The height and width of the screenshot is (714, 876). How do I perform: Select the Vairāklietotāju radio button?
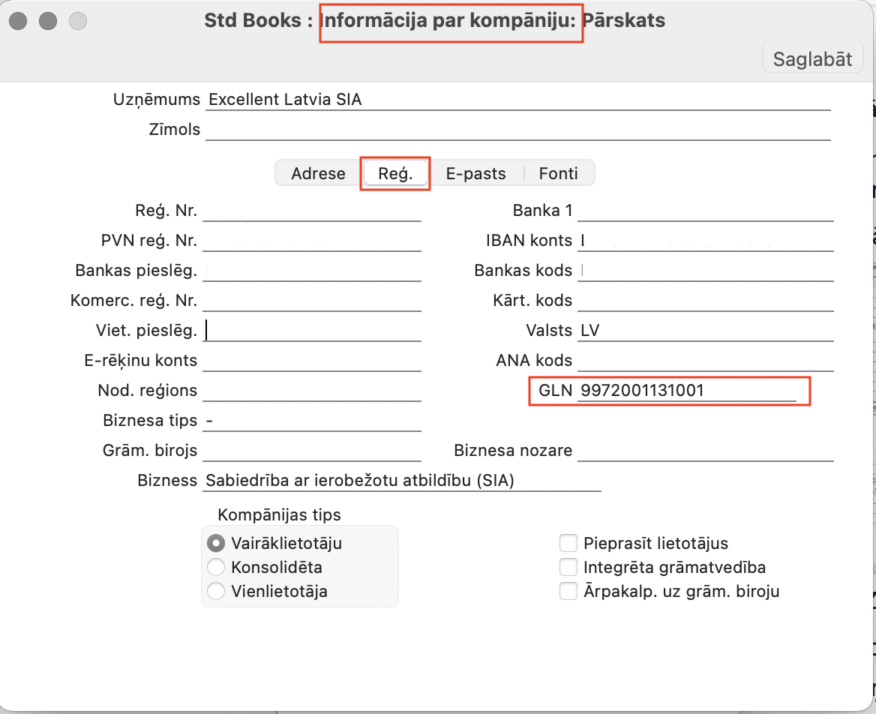[216, 543]
